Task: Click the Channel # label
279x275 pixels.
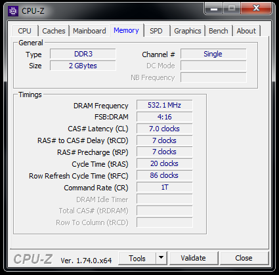Action: point(158,54)
